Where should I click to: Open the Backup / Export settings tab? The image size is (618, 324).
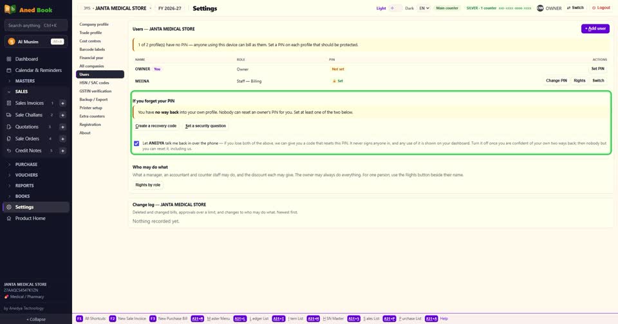click(93, 100)
